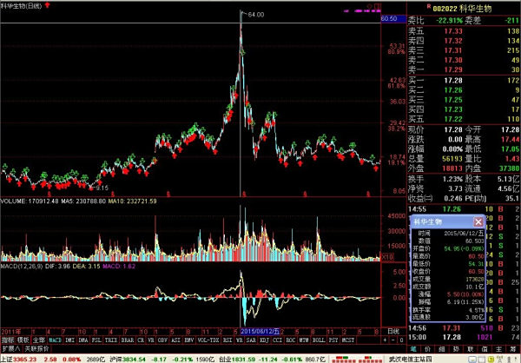Click the 上证 3365.23 index in status bar

click(x=18, y=360)
